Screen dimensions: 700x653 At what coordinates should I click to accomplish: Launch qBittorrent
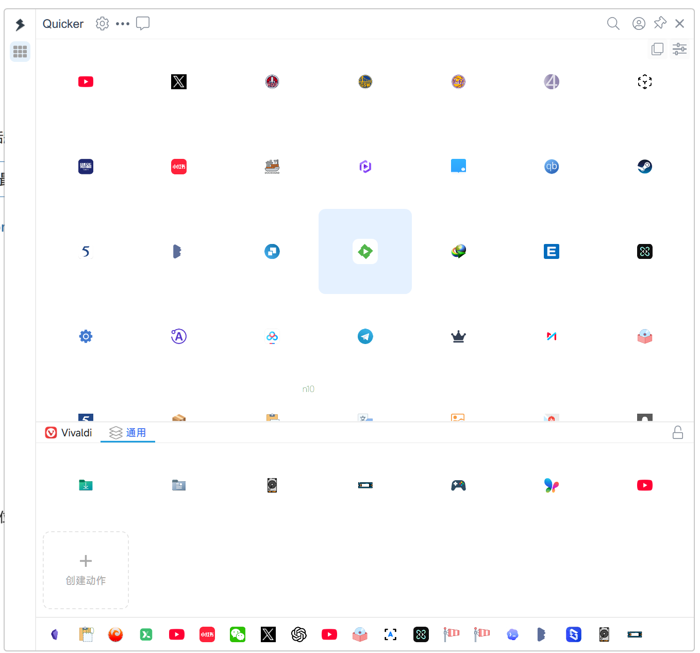[x=552, y=167]
